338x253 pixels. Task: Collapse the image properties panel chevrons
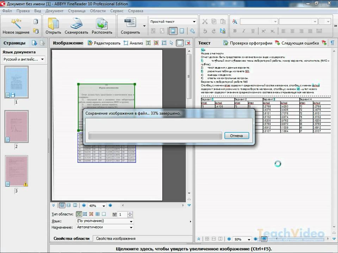click(x=54, y=206)
